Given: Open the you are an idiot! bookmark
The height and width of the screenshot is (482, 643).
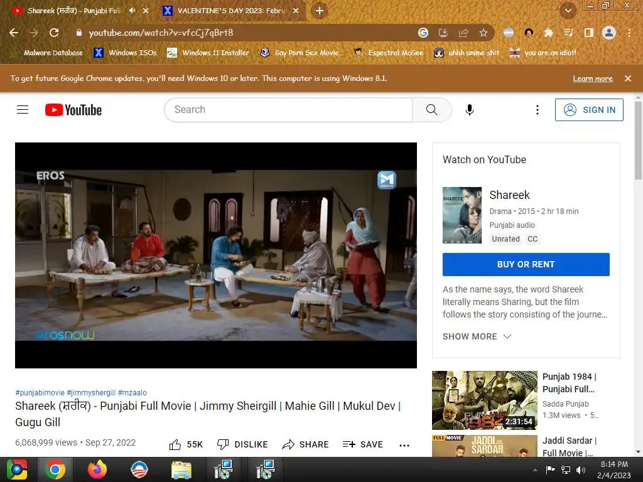Looking at the screenshot, I should tap(543, 53).
